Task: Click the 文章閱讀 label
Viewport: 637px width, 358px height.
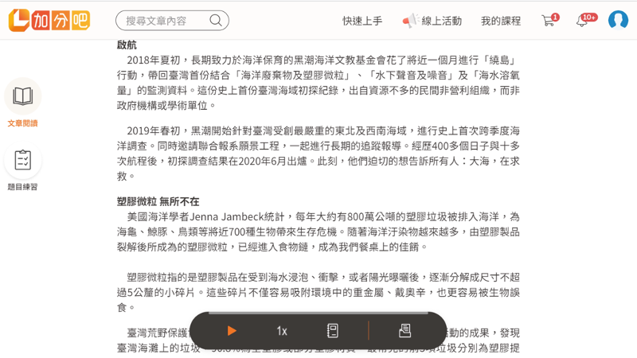Action: pyautogui.click(x=22, y=123)
